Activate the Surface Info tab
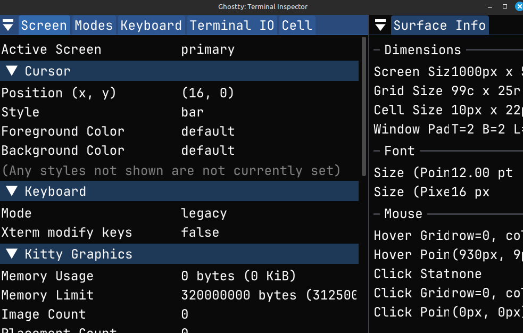Screen dimensions: 523x333 click(x=439, y=25)
